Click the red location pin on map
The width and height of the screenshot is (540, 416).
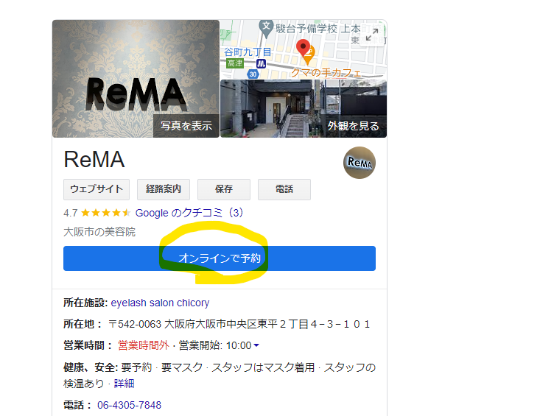pyautogui.click(x=303, y=48)
